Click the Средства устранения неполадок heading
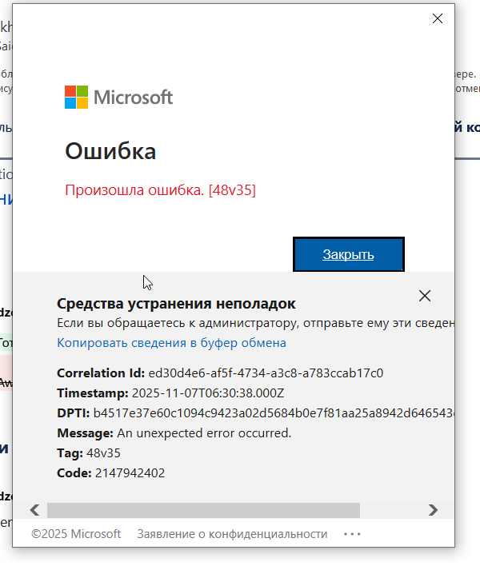 [x=176, y=304]
